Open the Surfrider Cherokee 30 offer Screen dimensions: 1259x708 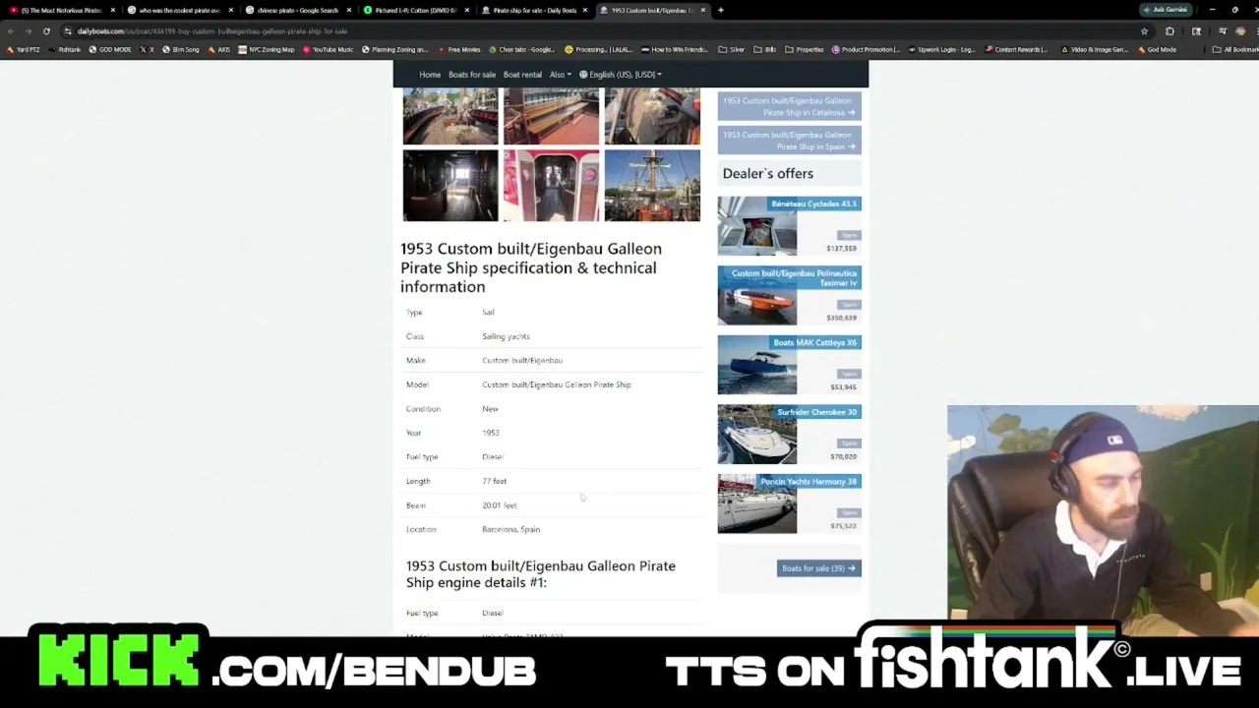(789, 435)
